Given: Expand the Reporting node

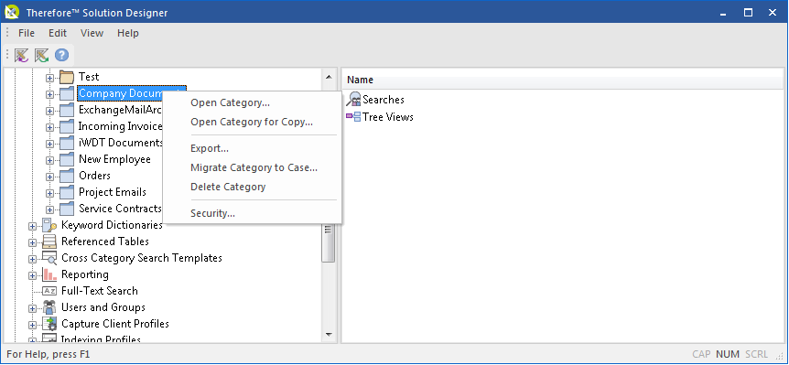Looking at the screenshot, I should point(33,275).
